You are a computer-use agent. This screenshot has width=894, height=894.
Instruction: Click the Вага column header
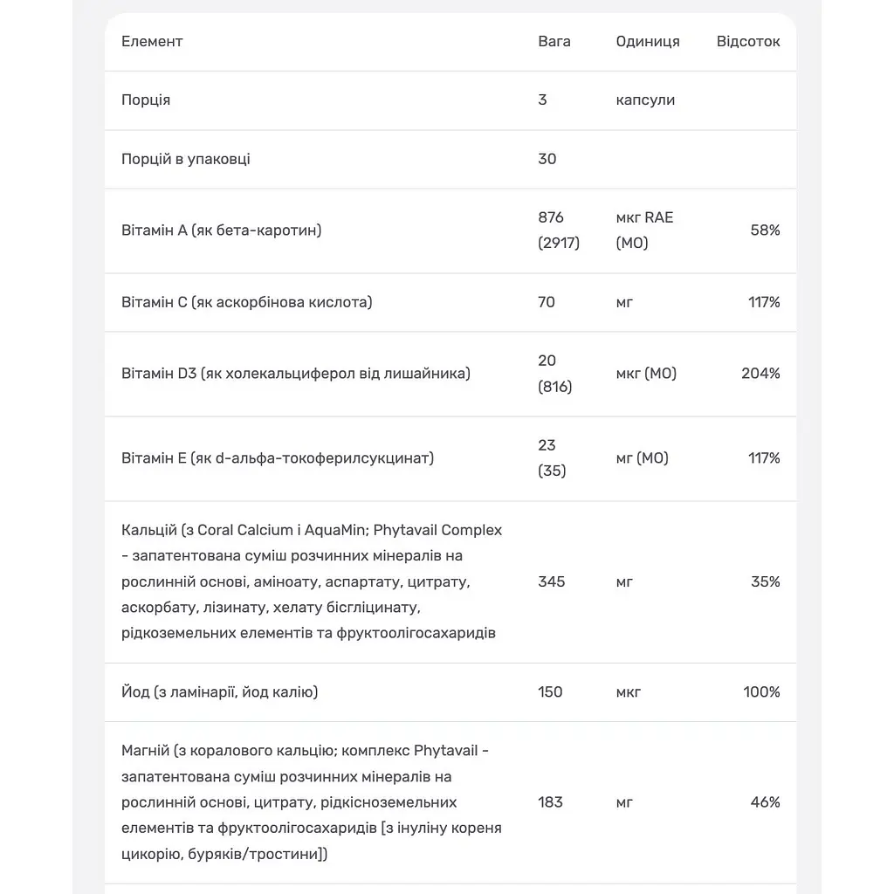pos(554,42)
